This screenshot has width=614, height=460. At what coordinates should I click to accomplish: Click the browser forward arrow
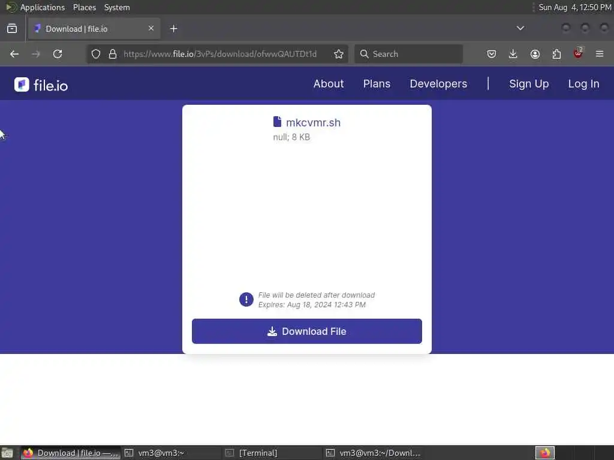(36, 54)
